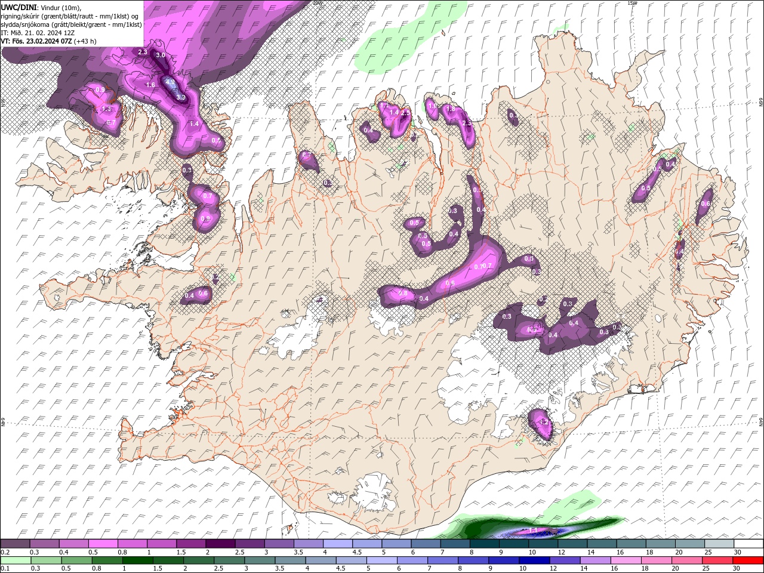Select dark purple upper-row swatch labeled 2
The width and height of the screenshot is (764, 573).
(220, 544)
